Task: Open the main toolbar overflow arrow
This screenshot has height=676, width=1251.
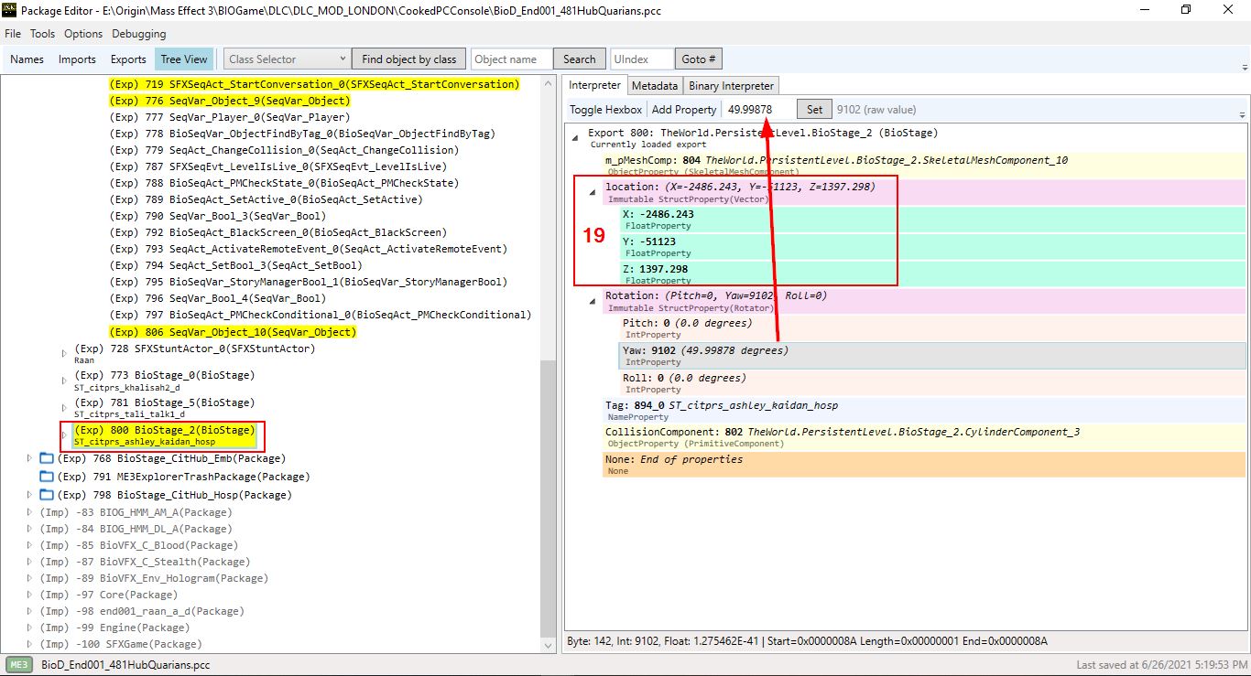Action: [1245, 68]
